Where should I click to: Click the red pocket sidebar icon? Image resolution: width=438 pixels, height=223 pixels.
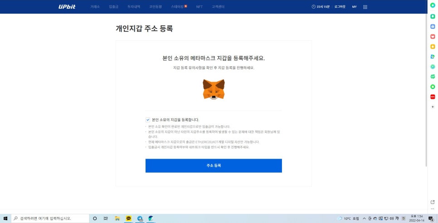433,37
